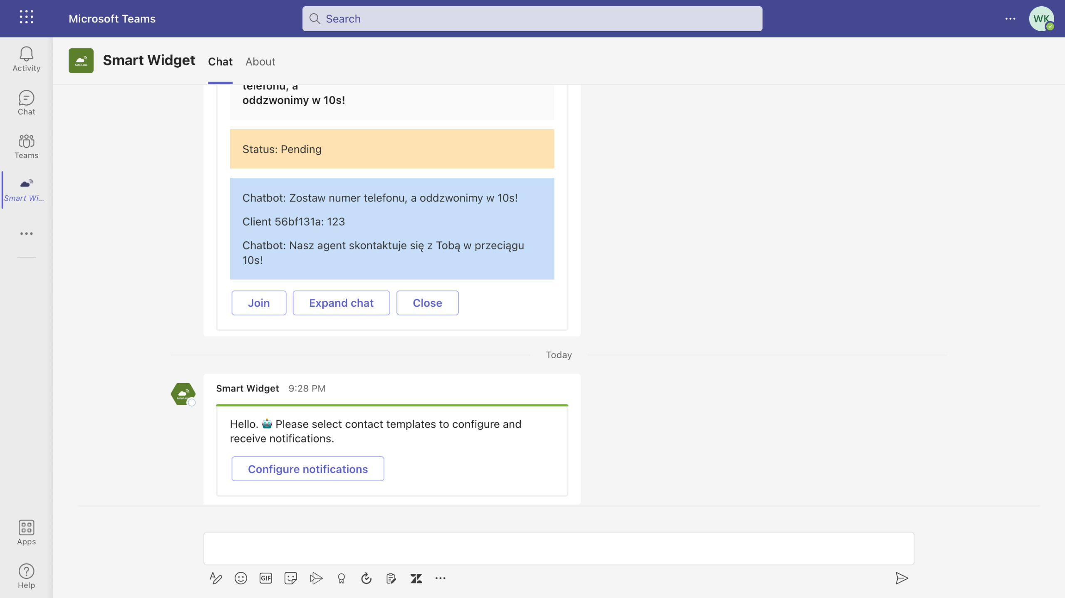Open the Format text tool
Viewport: 1065px width, 598px height.
[x=215, y=578]
